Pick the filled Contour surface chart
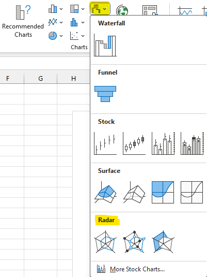207x277 pixels. coord(163,193)
